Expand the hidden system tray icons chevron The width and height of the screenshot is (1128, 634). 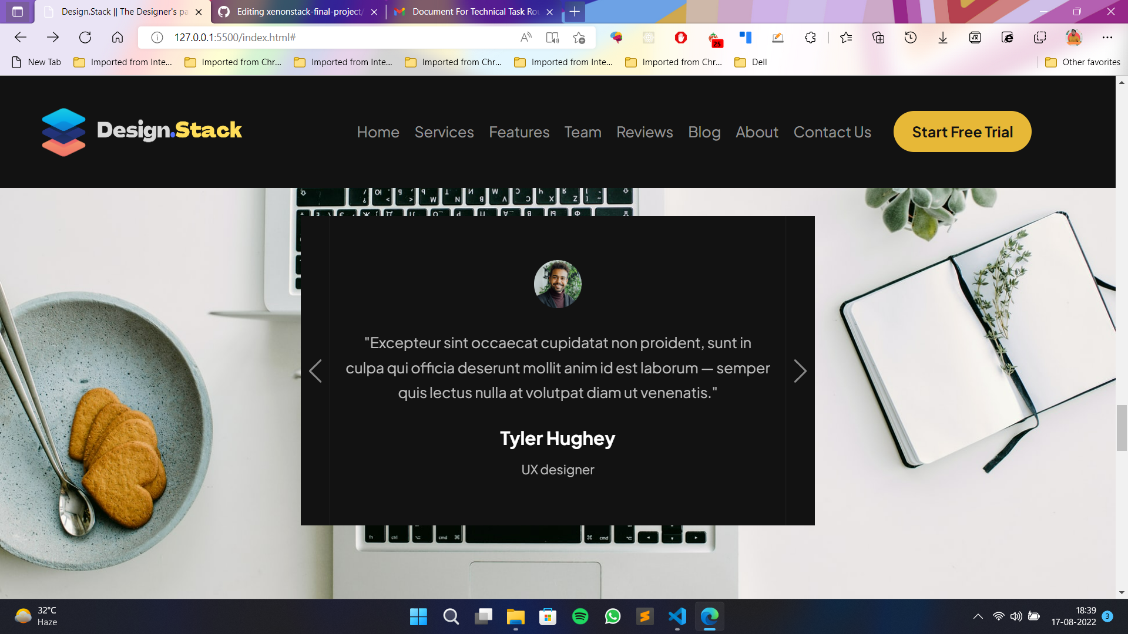click(x=978, y=616)
